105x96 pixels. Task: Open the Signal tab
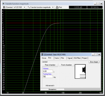coord(70,58)
